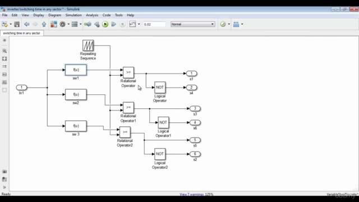Open the File menu
Viewport: 359px width, 202px height.
4,15
